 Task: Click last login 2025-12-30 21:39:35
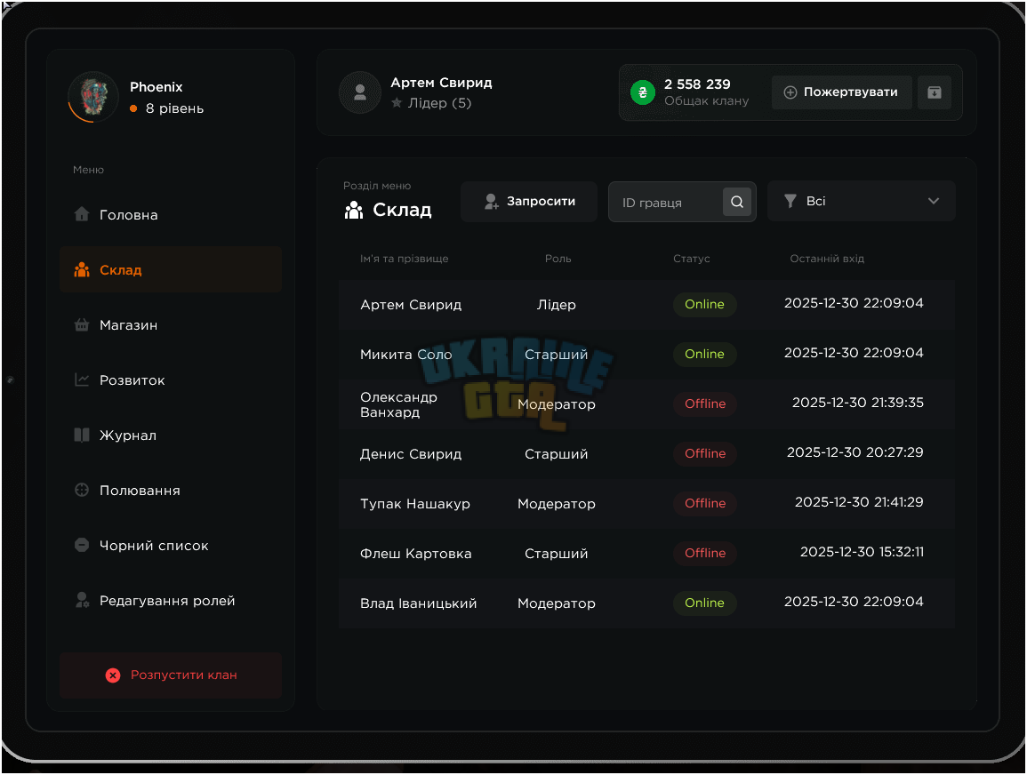point(858,403)
